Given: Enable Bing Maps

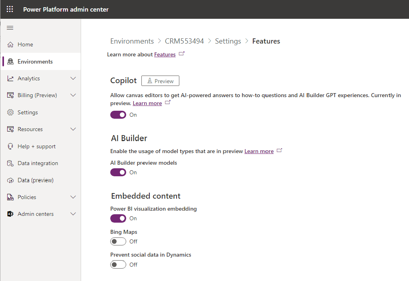Looking at the screenshot, I should [118, 241].
